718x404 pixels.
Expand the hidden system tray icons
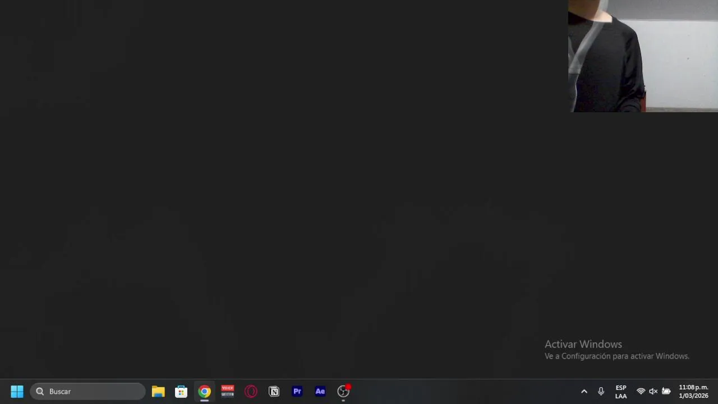coord(584,391)
